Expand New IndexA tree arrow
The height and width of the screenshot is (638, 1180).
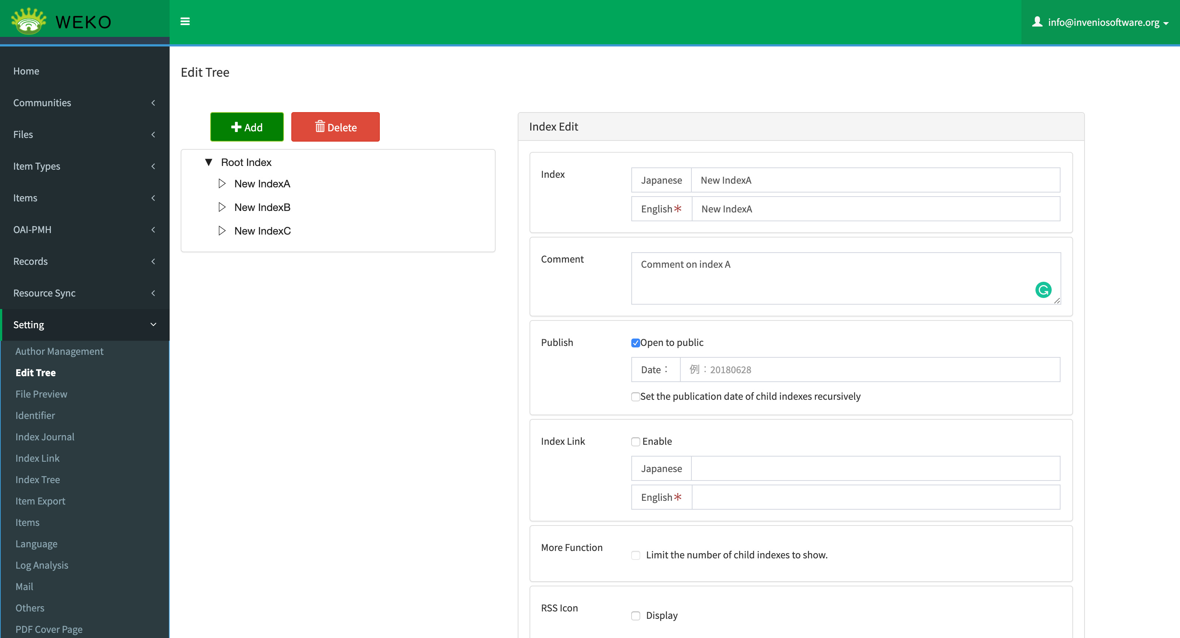222,184
